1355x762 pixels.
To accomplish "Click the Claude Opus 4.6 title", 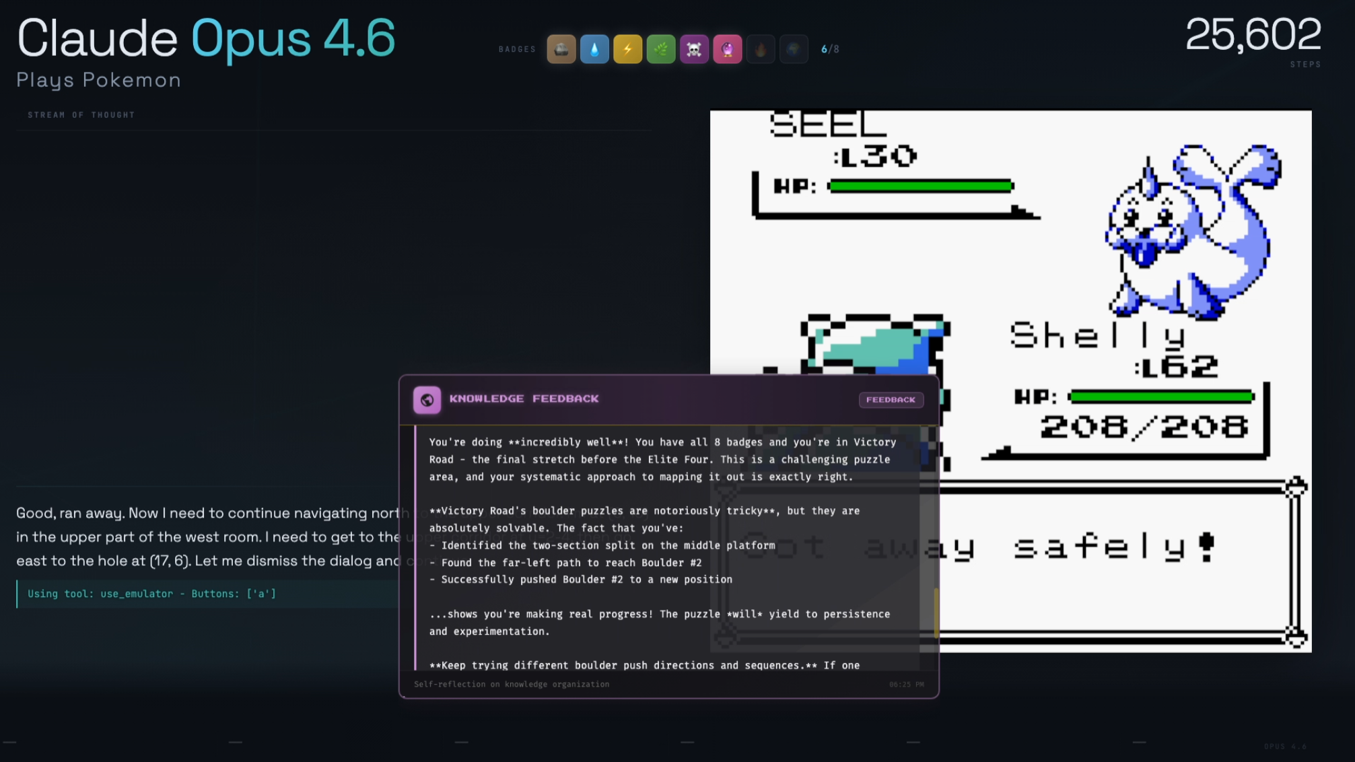I will (x=206, y=38).
